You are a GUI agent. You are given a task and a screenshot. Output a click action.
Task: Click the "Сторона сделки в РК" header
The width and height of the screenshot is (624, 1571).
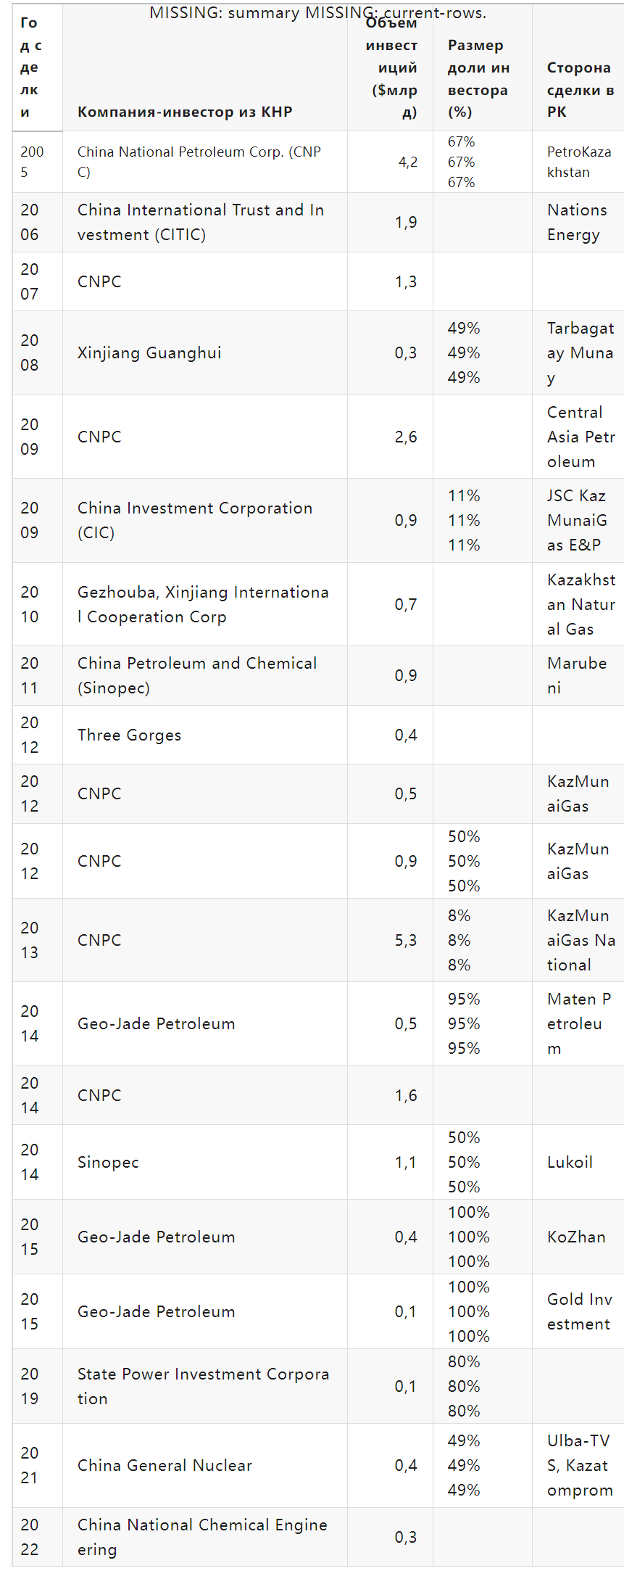[x=580, y=89]
